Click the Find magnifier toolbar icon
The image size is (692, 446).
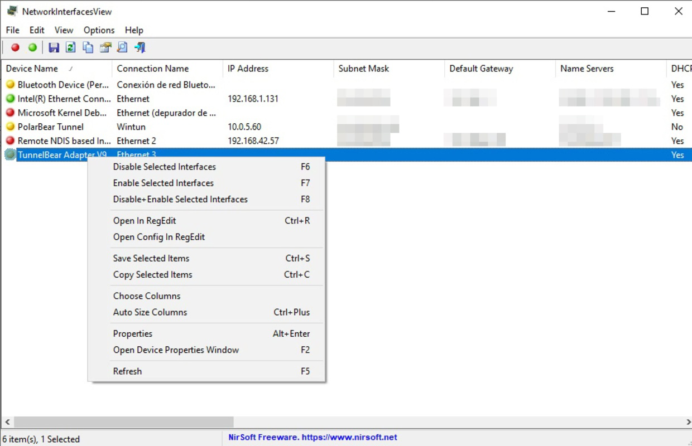[122, 47]
